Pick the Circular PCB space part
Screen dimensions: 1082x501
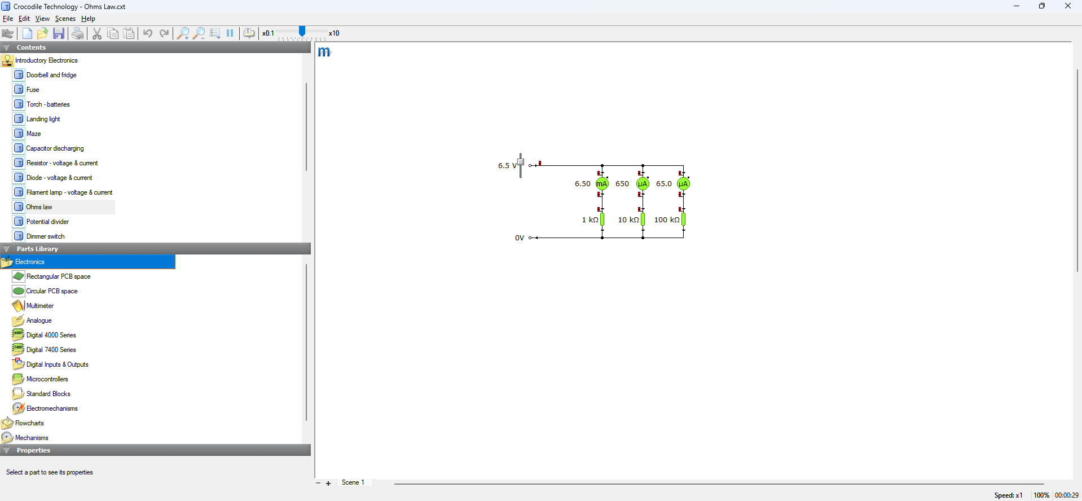click(x=45, y=291)
